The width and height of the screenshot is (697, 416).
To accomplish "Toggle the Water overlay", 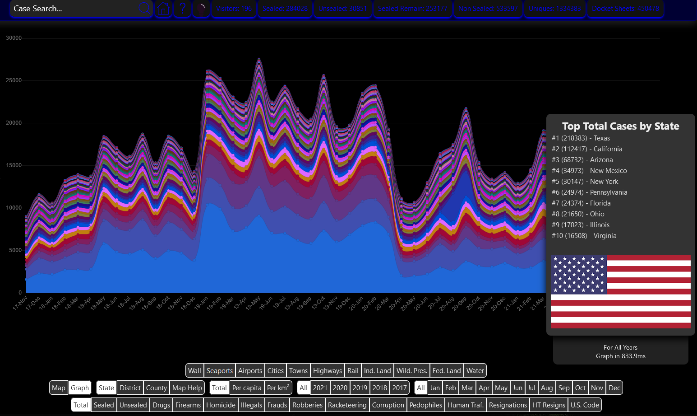I will 475,370.
